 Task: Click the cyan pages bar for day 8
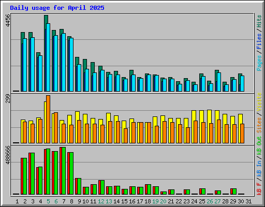[x=71, y=65]
